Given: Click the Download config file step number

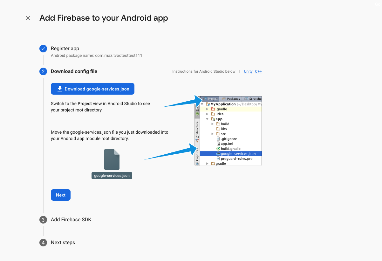Looking at the screenshot, I should point(43,71).
